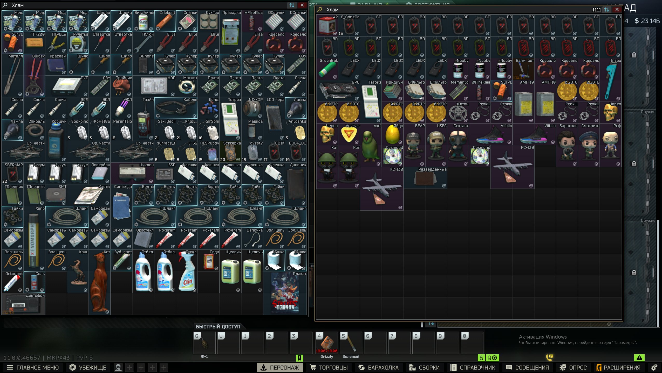This screenshot has height=373, width=662.
Task: Click the dollar balance $ 23 146
Action: tap(647, 21)
